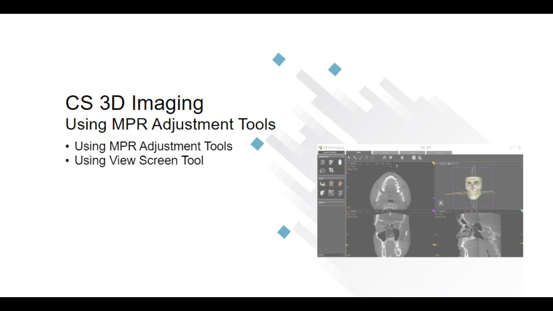Screen dimensions: 553x311
Task: Click the highlighted framed icon in Tools panel
Action: pyautogui.click(x=331, y=193)
